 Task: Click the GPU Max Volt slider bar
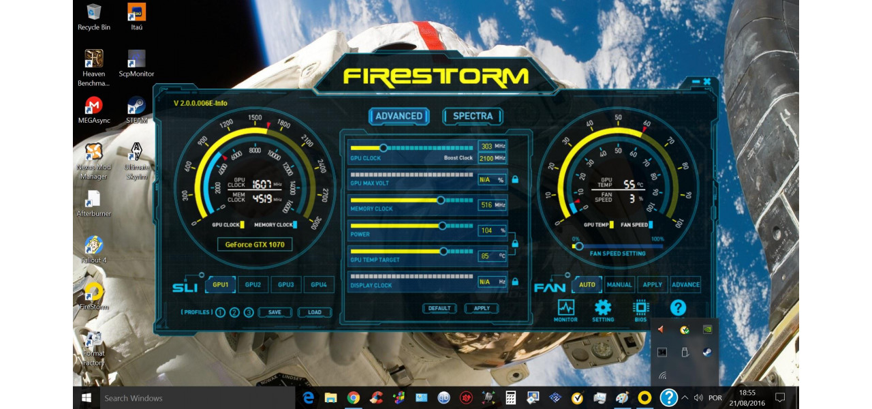pyautogui.click(x=411, y=175)
